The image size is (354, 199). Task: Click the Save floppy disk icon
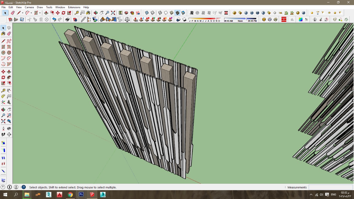point(22,20)
